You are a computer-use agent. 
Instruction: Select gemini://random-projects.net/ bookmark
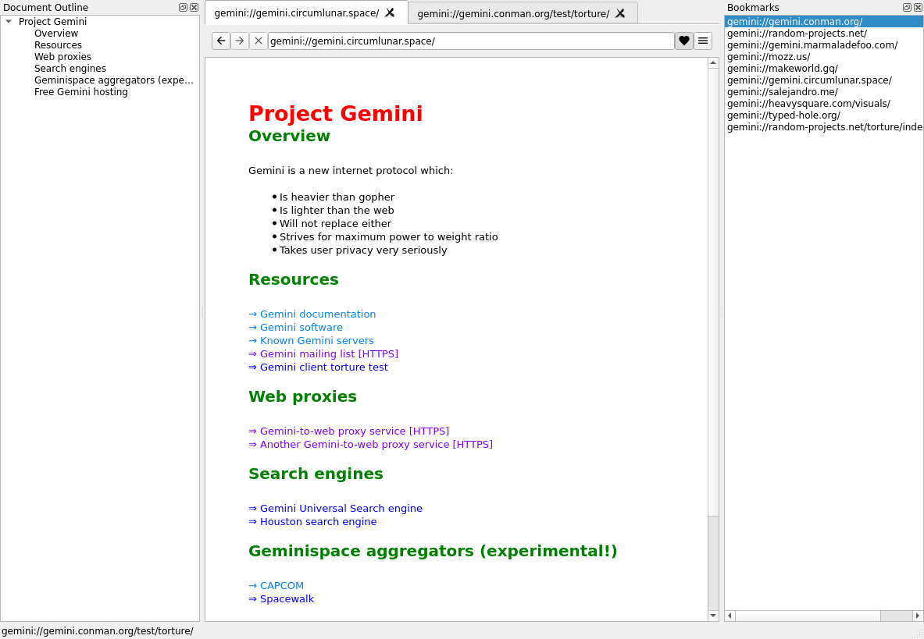pyautogui.click(x=823, y=33)
